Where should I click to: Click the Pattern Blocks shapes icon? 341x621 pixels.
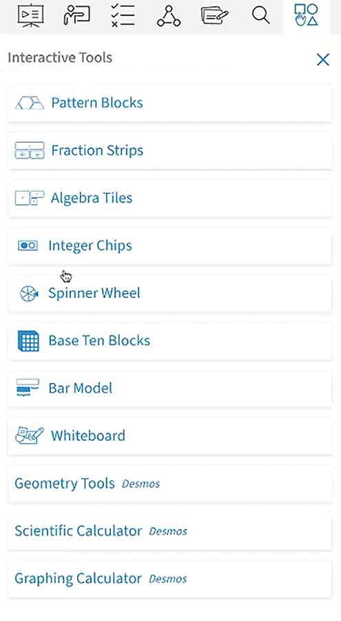pyautogui.click(x=29, y=103)
